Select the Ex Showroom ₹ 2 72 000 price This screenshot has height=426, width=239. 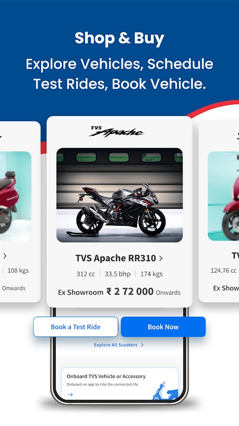click(119, 292)
